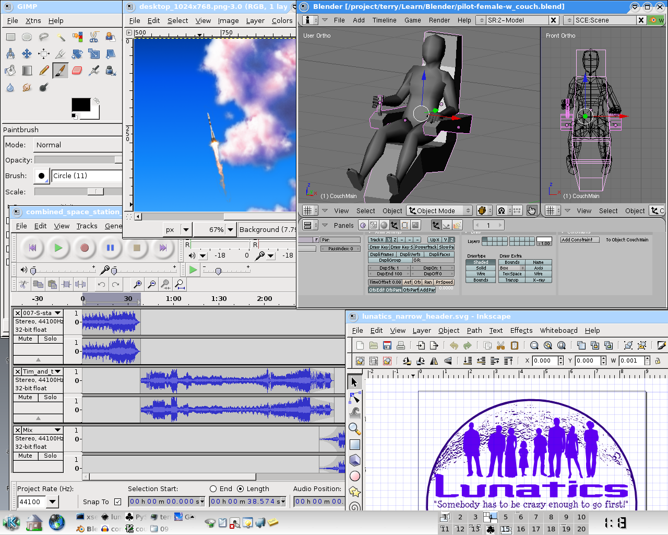Image resolution: width=668 pixels, height=535 pixels.
Task: Select the Eraser tool in GIMP toolbox
Action: [x=77, y=71]
